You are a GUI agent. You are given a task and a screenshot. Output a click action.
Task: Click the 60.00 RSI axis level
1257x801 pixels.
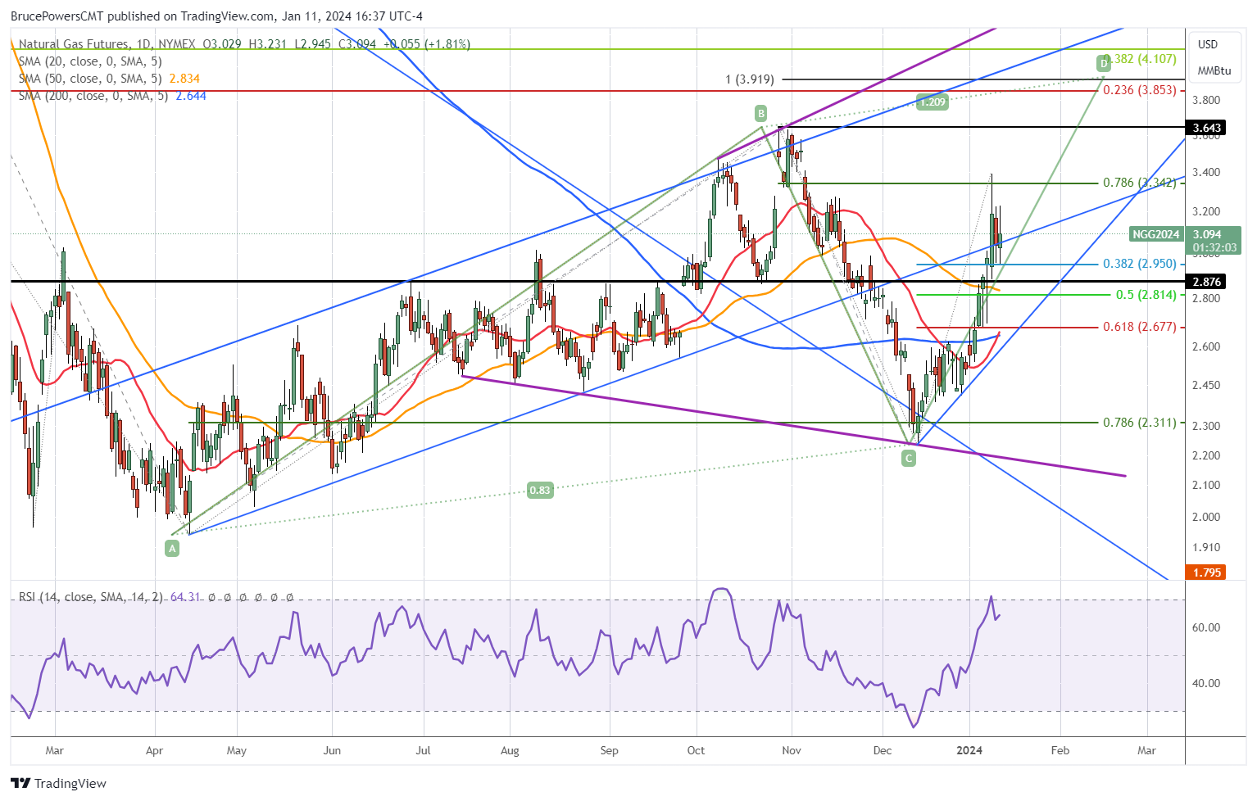[1206, 627]
